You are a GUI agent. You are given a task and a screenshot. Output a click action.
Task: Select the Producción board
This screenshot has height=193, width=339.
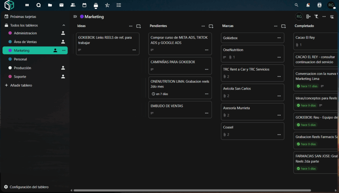pyautogui.click(x=23, y=68)
